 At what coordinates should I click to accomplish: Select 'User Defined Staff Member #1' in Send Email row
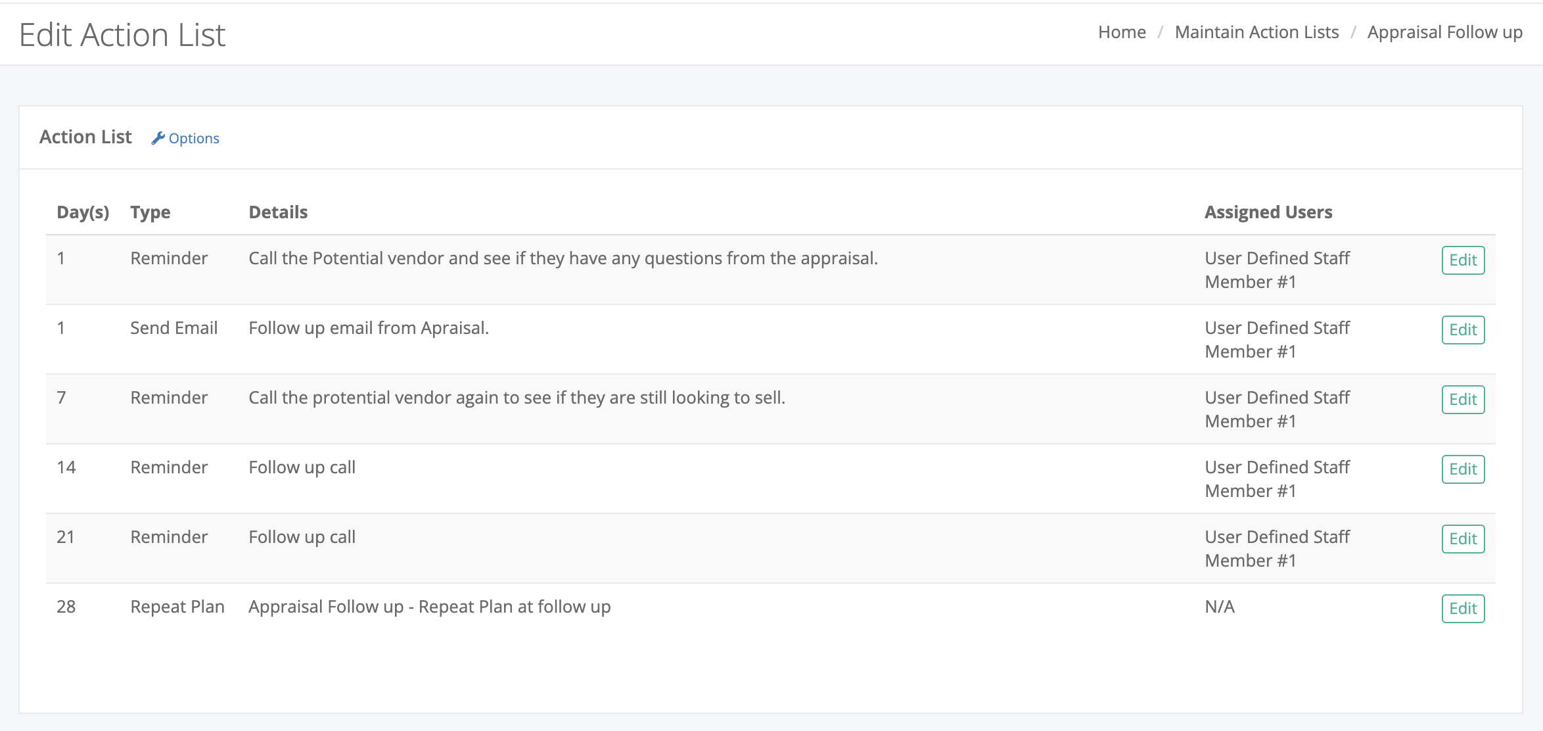coord(1277,340)
